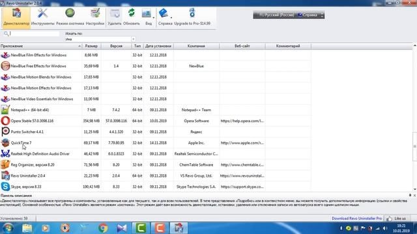This screenshot has width=417, height=234.
Task: Click Skype website support.skype.com cell
Action: point(242,187)
